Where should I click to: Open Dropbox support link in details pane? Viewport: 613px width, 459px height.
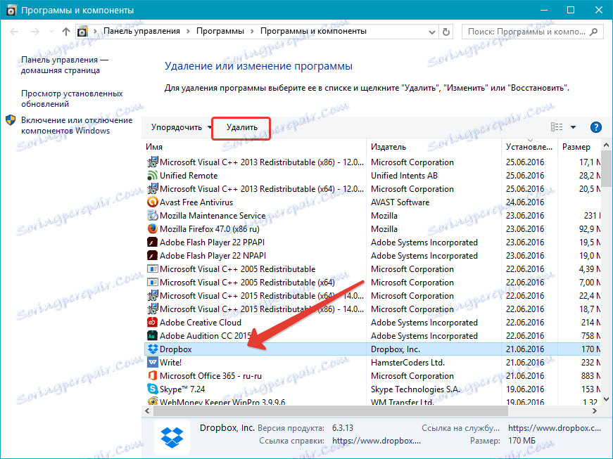click(x=555, y=428)
